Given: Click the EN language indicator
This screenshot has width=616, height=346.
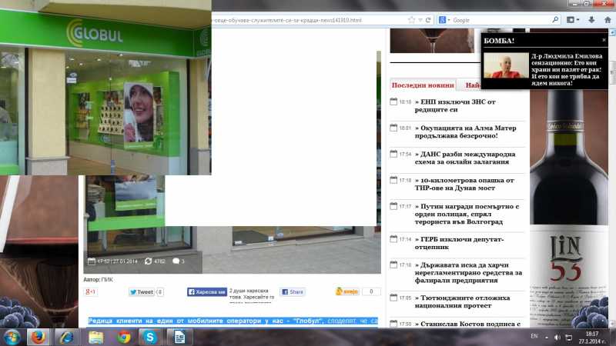Looking at the screenshot, I should 534,336.
